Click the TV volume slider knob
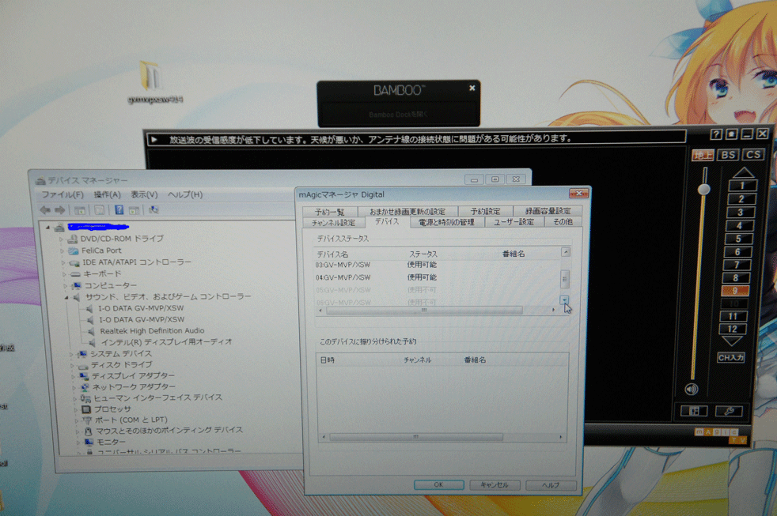This screenshot has width=777, height=516. [703, 189]
